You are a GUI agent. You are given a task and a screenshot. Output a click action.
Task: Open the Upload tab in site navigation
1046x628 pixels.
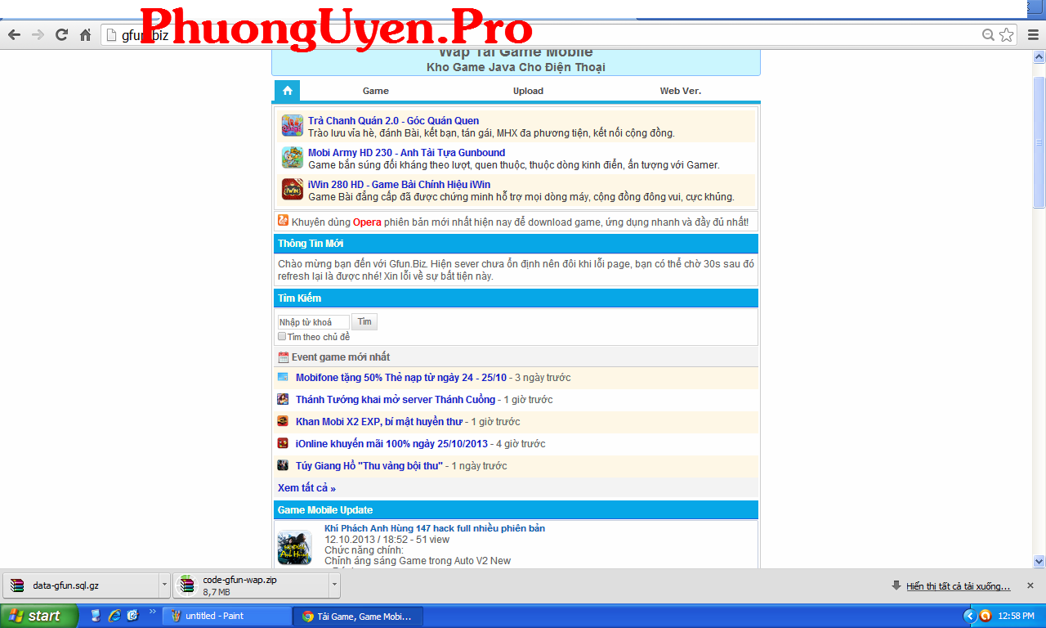pyautogui.click(x=528, y=91)
